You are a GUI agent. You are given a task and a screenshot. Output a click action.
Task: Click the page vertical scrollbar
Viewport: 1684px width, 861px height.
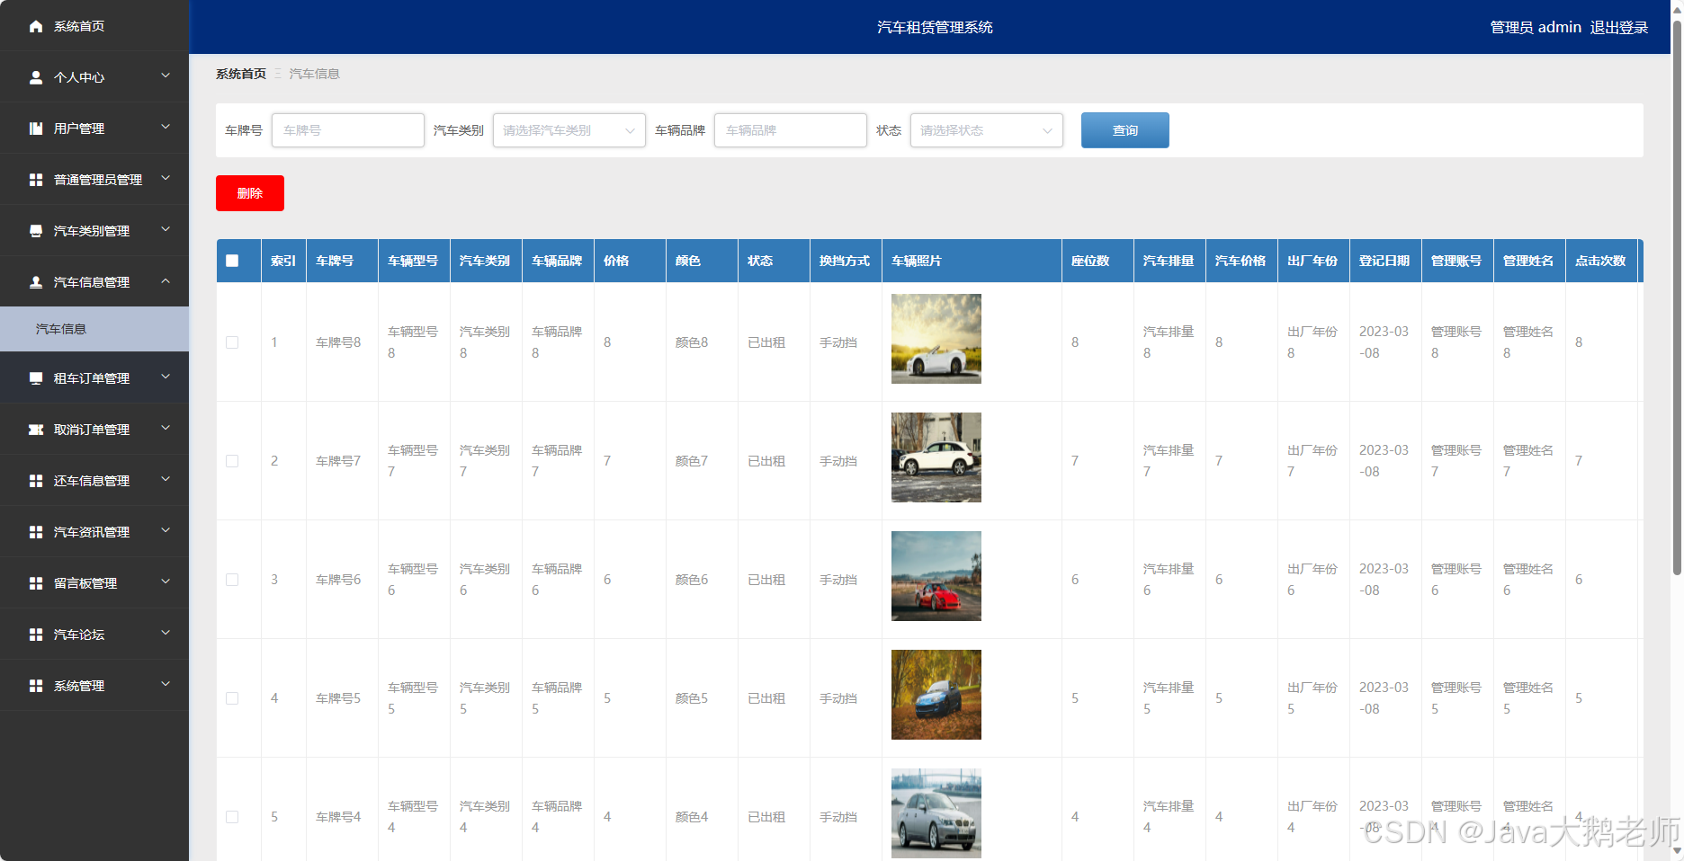1677,297
